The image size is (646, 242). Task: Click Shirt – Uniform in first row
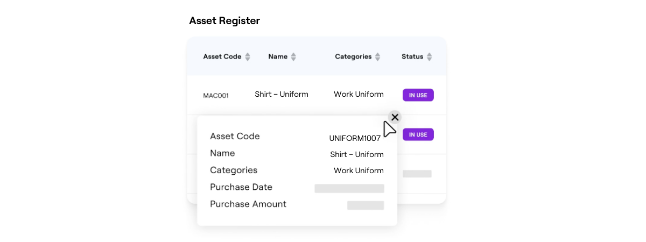point(282,95)
